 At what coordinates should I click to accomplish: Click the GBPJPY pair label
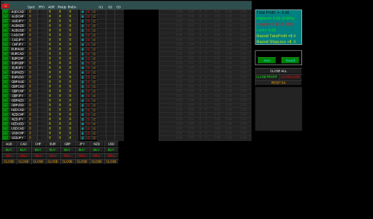point(18,96)
